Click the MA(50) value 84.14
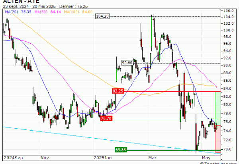239x164 pixels. click(56, 12)
